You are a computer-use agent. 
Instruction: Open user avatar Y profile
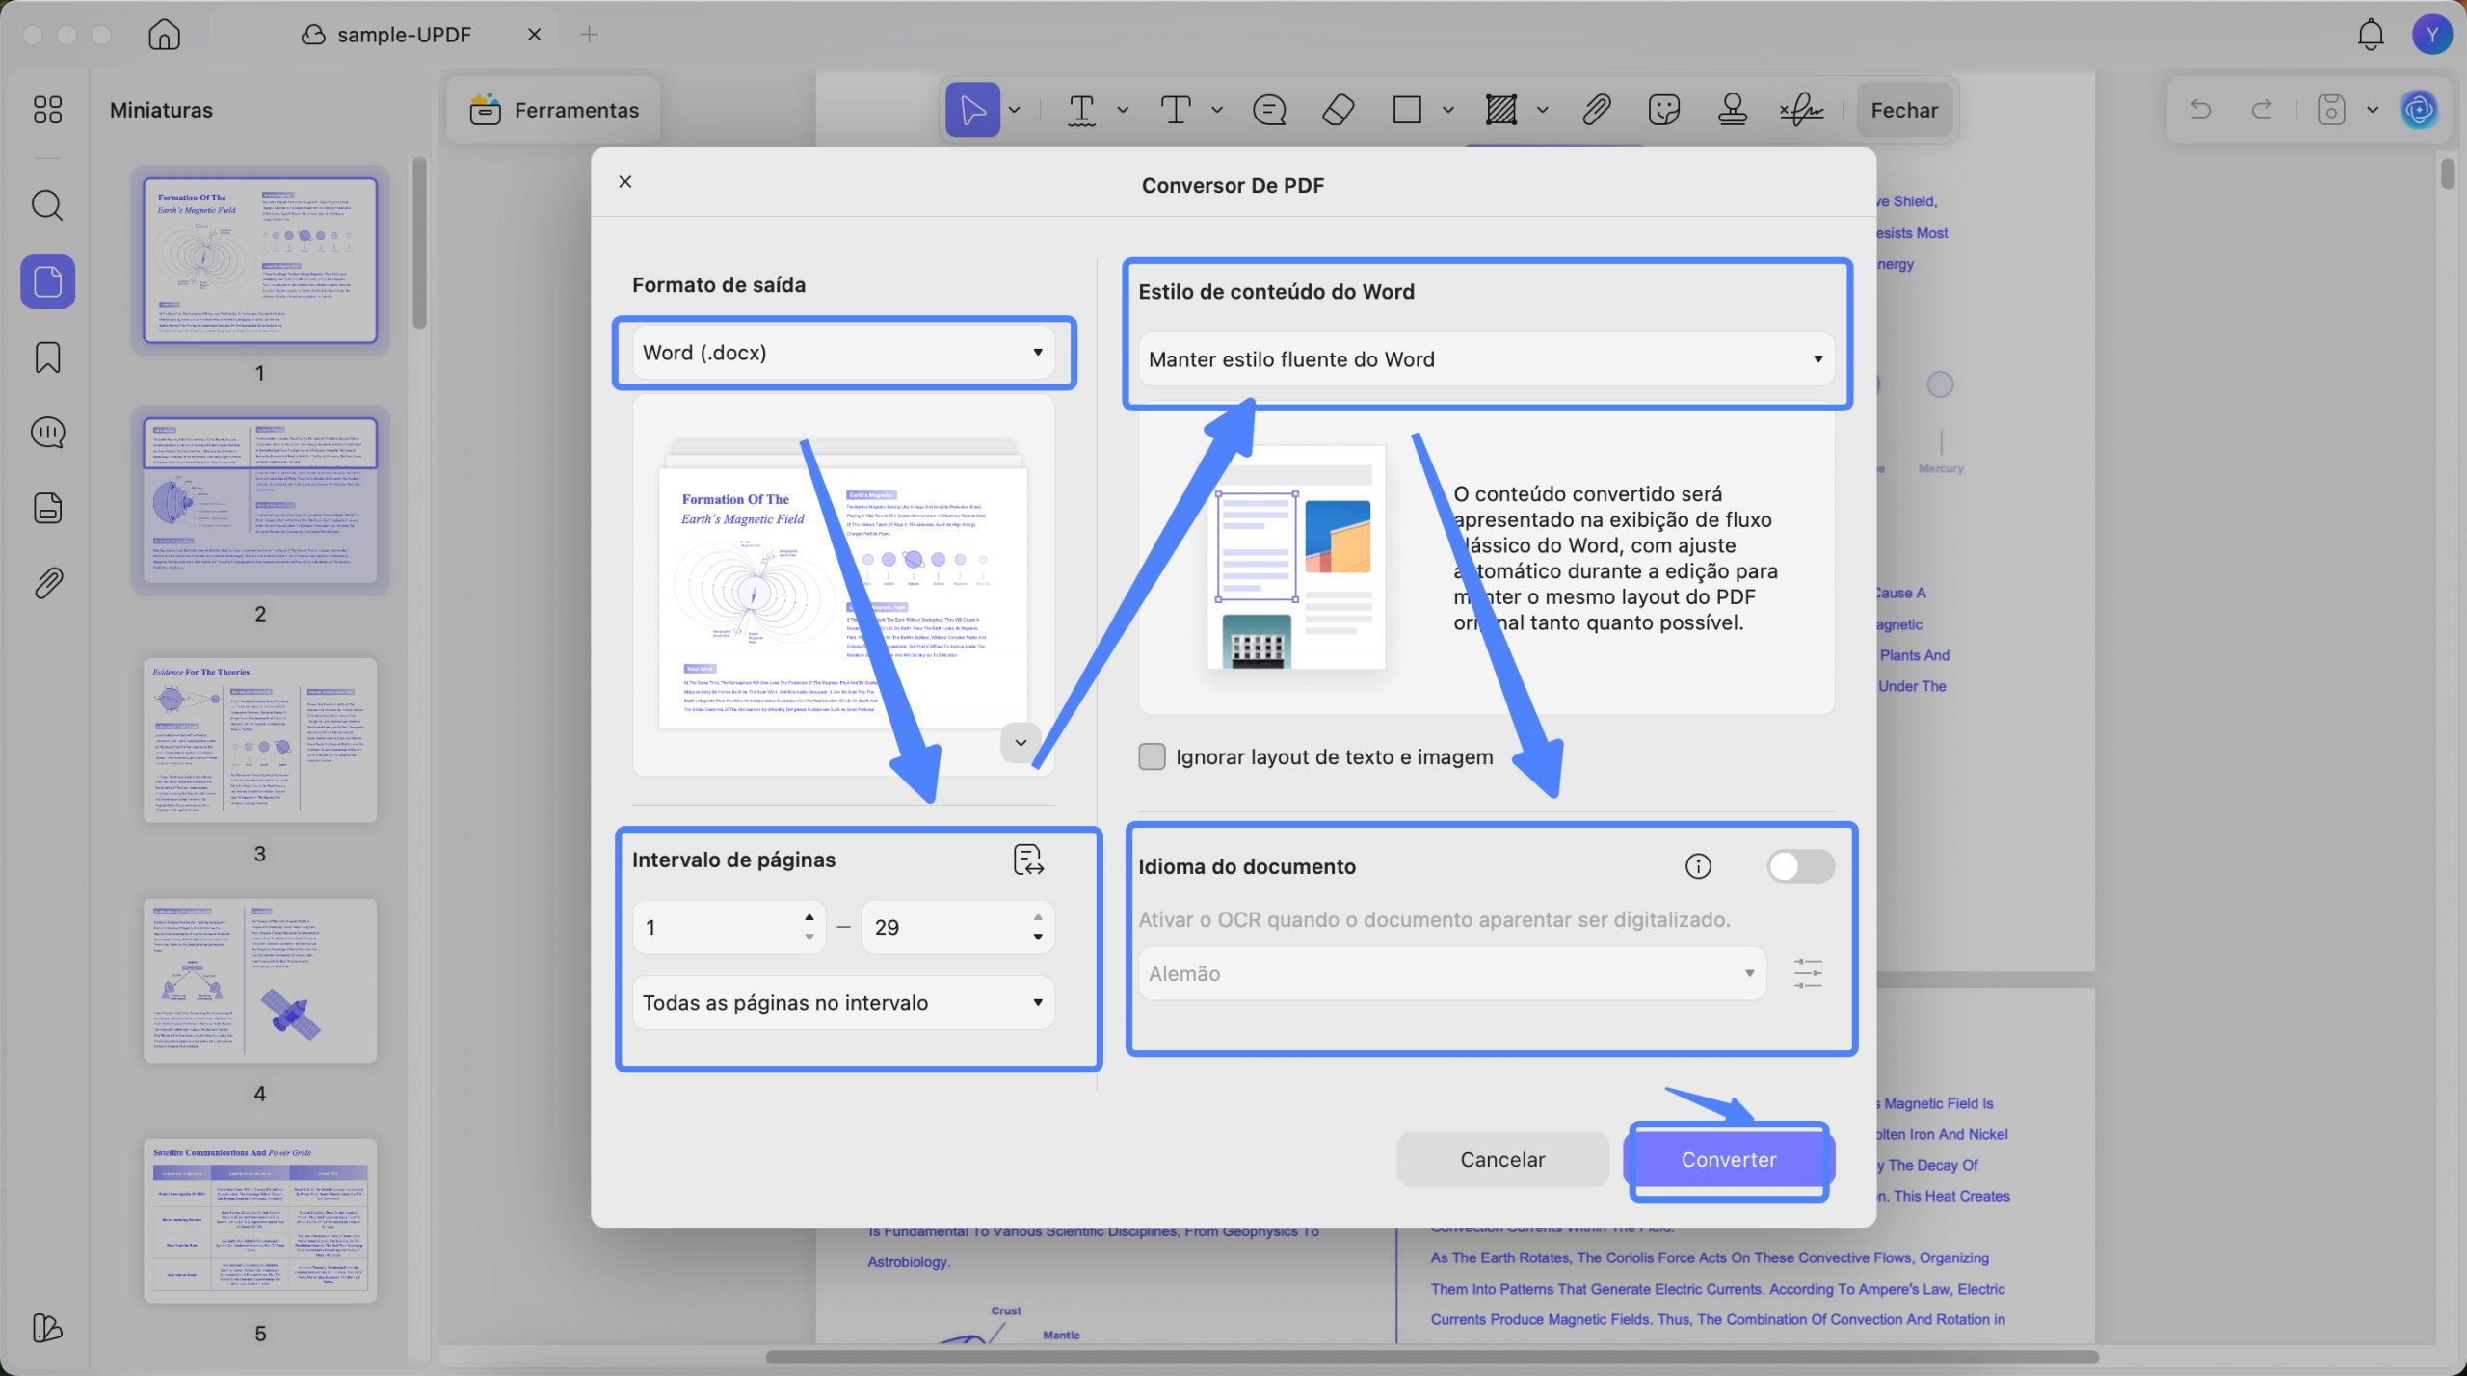pyautogui.click(x=2431, y=35)
